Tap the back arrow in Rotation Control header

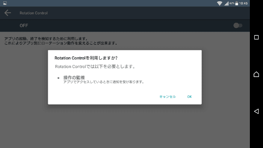[8, 13]
